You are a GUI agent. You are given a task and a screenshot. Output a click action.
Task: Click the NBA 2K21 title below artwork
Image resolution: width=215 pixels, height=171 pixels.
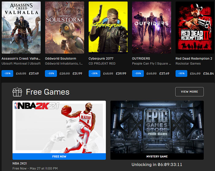(x=20, y=163)
